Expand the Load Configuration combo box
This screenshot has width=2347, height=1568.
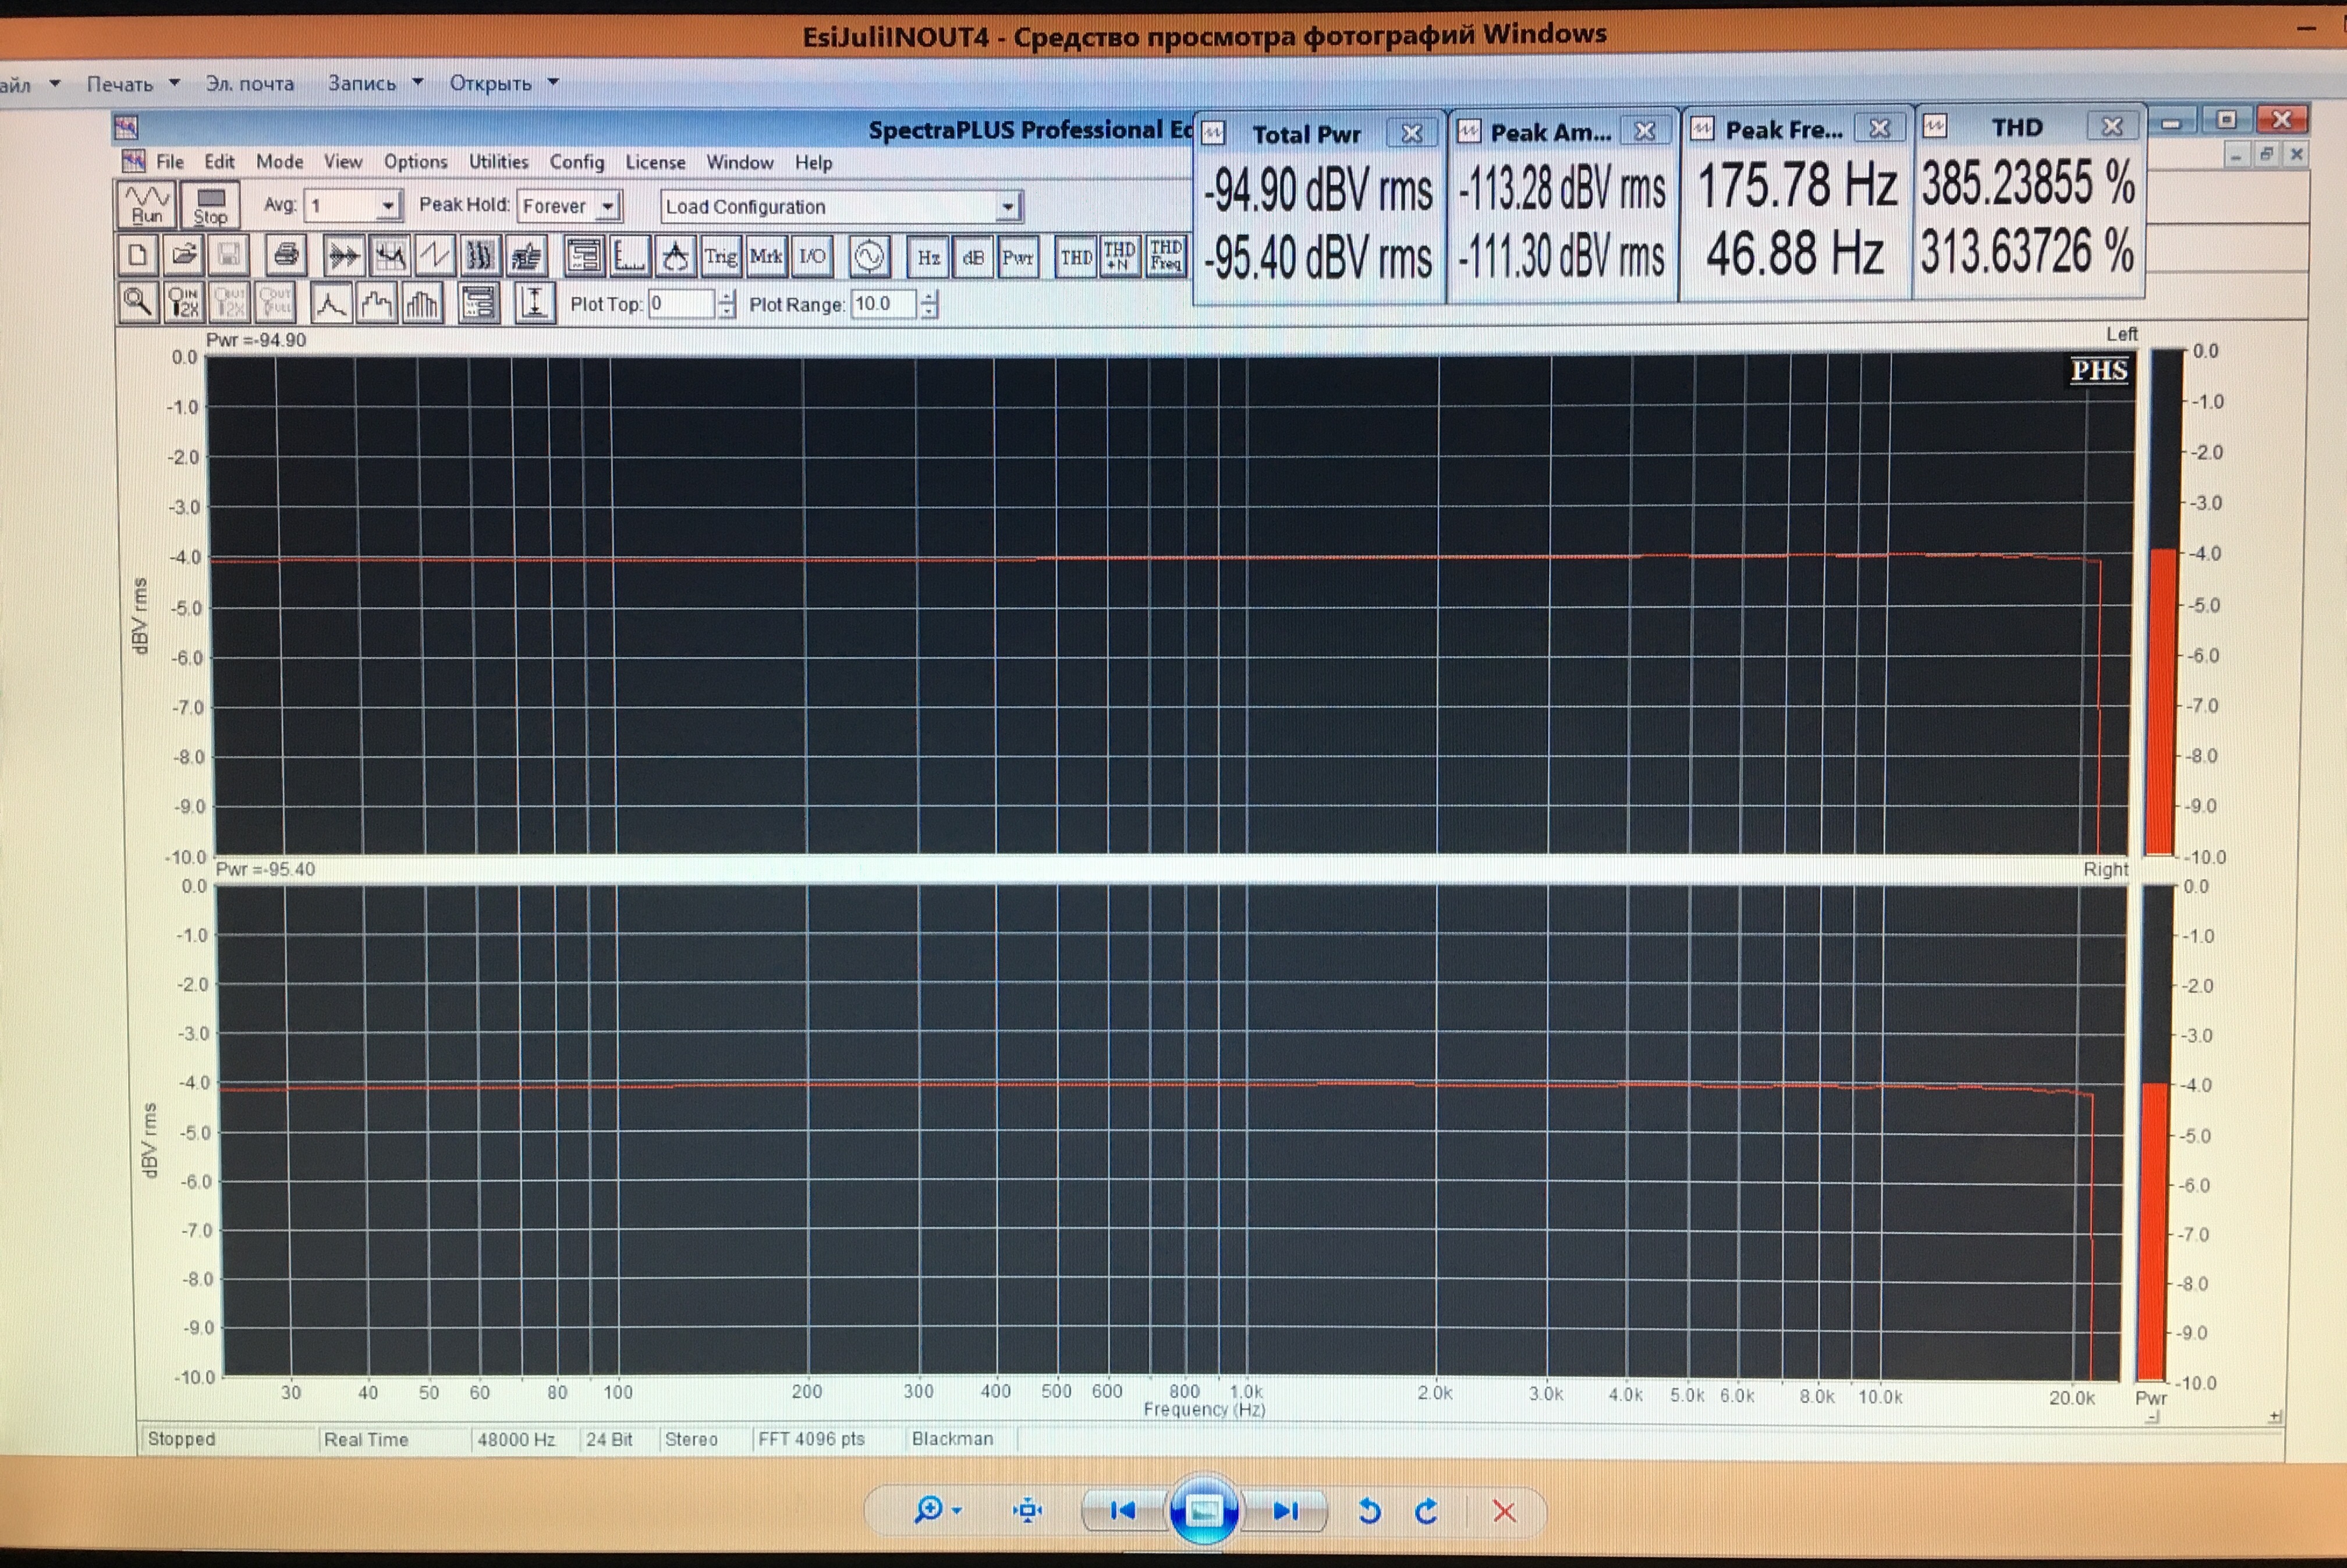1008,207
